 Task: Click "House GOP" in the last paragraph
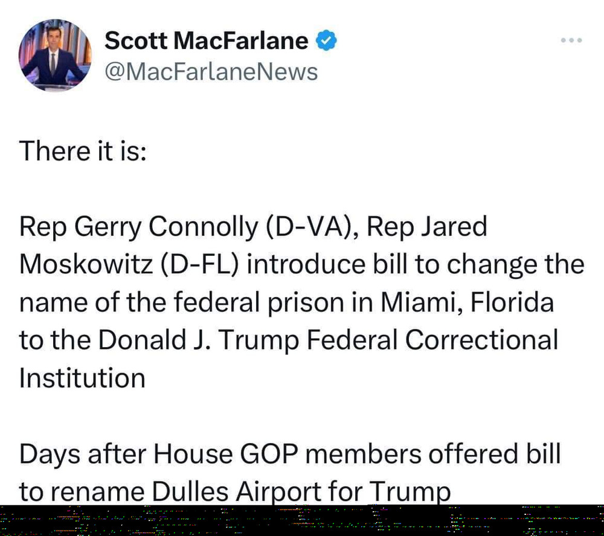[x=226, y=453]
